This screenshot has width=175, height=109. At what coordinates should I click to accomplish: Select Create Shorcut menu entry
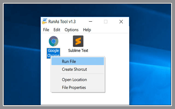tap(78, 69)
